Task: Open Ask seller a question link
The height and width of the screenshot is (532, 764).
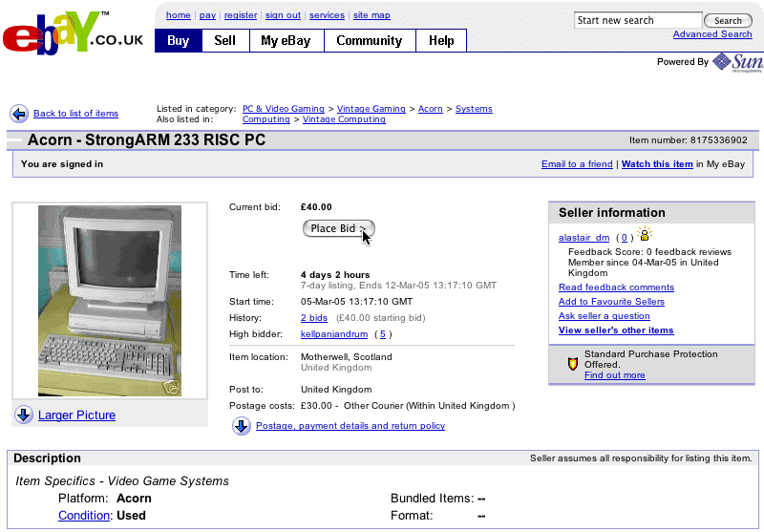Action: tap(604, 316)
